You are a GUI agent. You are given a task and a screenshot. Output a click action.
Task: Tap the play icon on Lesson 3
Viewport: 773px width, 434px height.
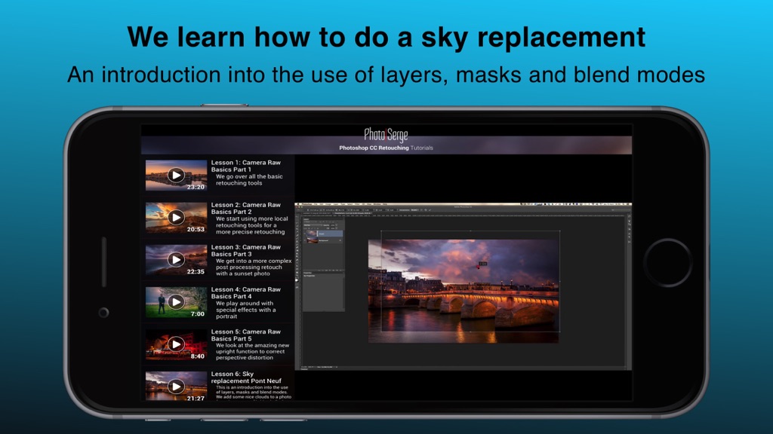click(x=176, y=259)
